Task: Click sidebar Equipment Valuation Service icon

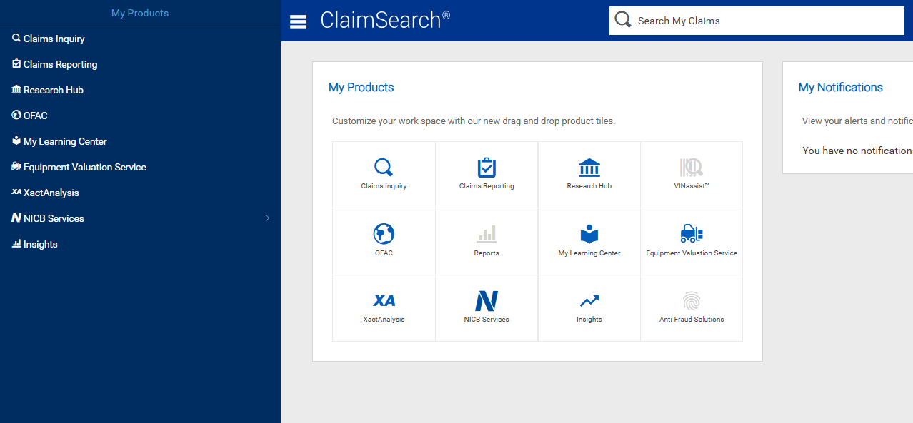Action: tap(16, 167)
